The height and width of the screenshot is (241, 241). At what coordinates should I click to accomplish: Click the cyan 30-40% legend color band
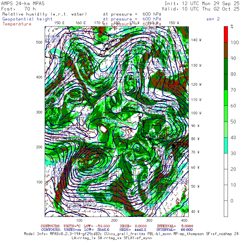coord(226,145)
